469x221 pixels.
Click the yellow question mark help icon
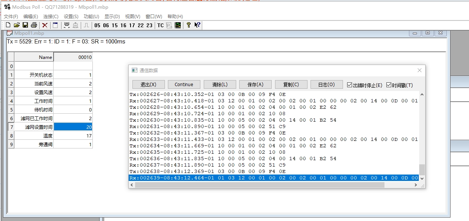[x=189, y=25]
